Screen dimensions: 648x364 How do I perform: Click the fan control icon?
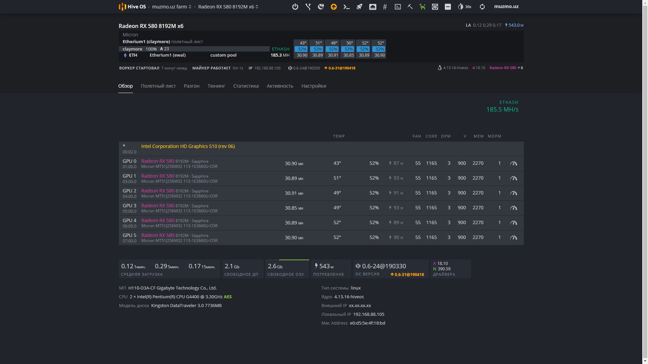(435, 7)
